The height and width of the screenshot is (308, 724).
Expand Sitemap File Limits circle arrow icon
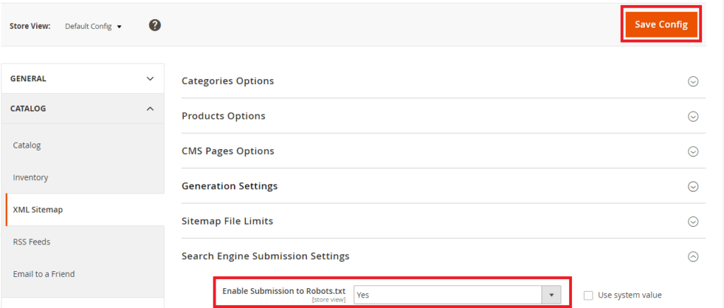point(693,222)
